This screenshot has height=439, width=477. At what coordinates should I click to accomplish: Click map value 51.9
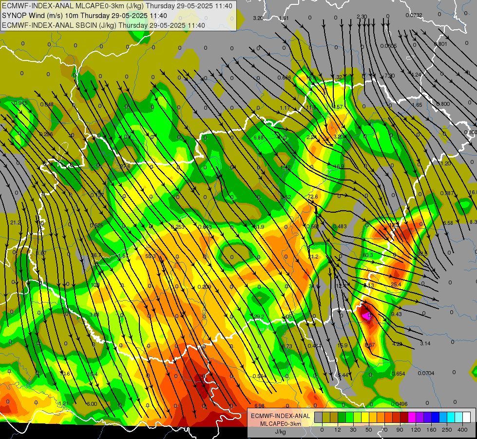pyautogui.click(x=259, y=227)
